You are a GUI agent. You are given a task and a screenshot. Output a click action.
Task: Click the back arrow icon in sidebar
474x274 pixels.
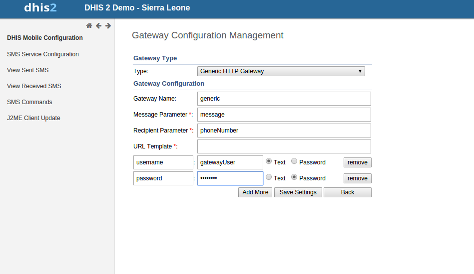[98, 26]
